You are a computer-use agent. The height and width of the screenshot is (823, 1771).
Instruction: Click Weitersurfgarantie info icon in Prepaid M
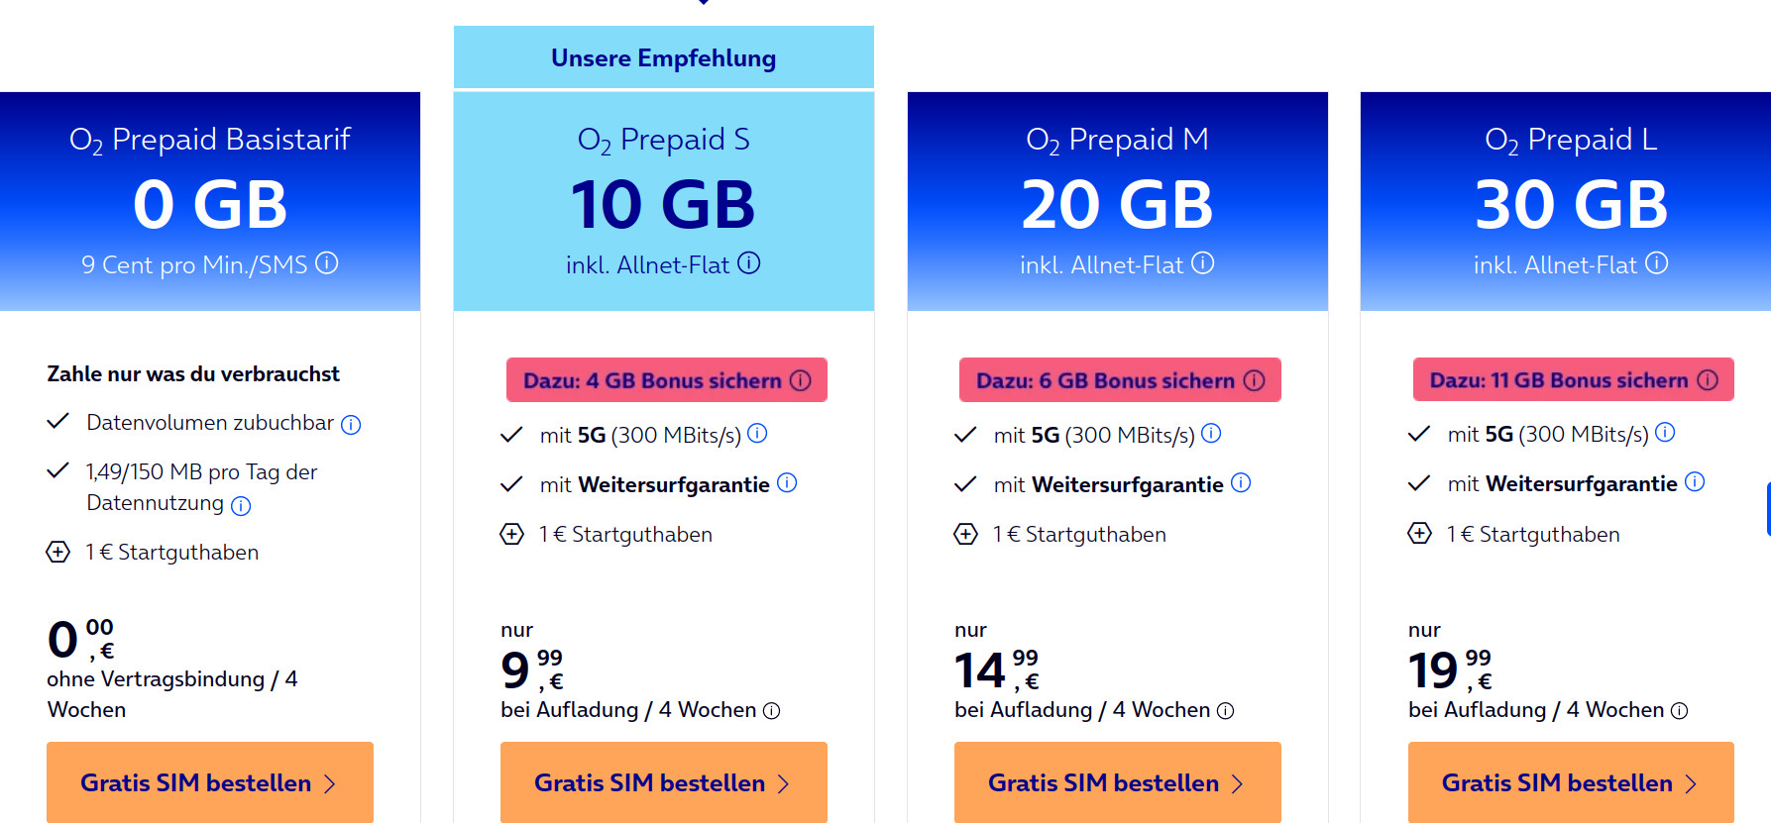(x=1241, y=483)
